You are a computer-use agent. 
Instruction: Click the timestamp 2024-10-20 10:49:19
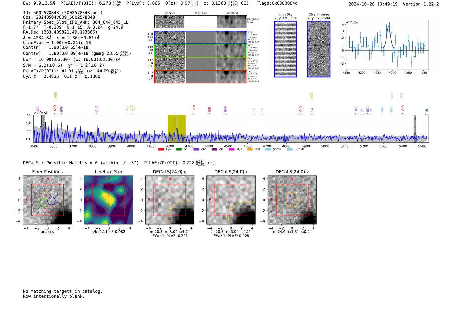373,4
